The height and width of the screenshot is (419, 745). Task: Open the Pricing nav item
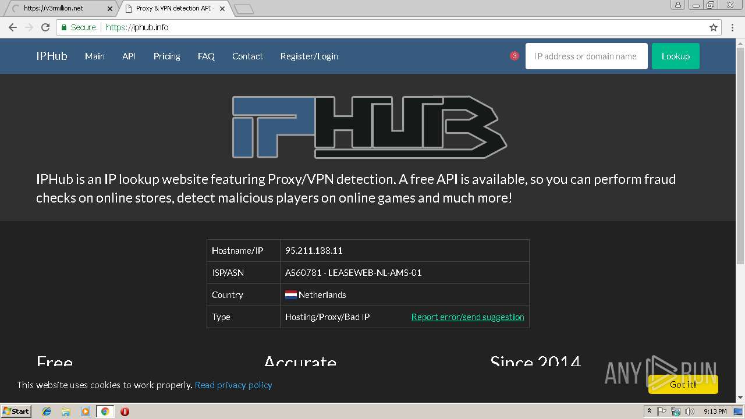click(166, 56)
